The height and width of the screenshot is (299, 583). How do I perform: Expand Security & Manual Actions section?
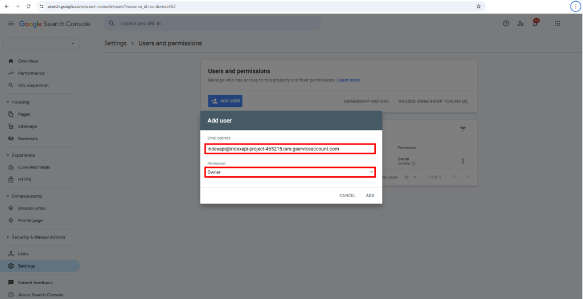click(x=8, y=237)
